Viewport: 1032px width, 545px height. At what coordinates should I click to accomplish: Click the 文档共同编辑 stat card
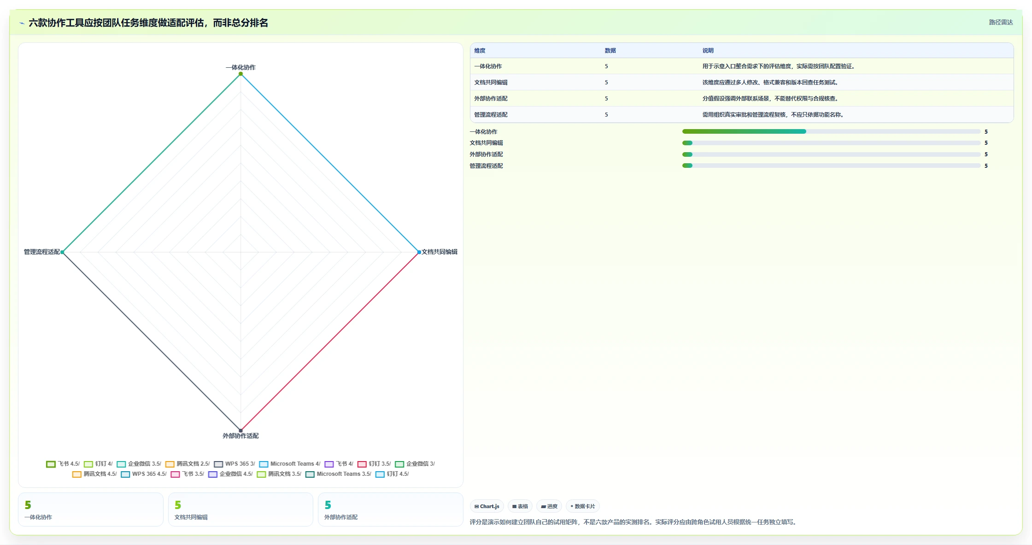[x=240, y=509]
